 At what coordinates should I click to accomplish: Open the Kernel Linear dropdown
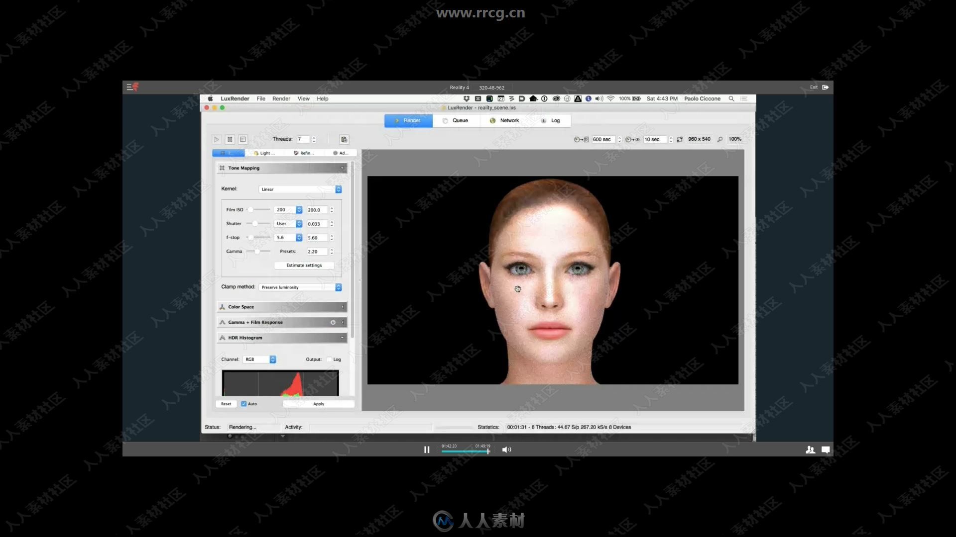tap(300, 189)
